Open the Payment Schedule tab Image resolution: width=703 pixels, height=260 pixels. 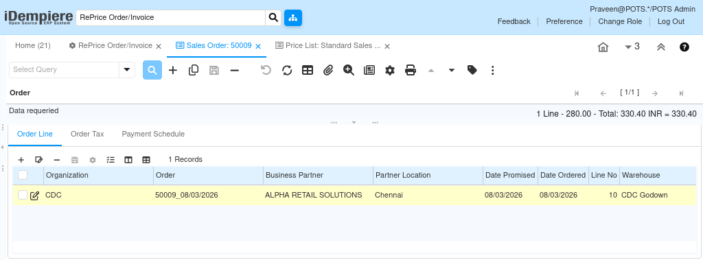(153, 134)
